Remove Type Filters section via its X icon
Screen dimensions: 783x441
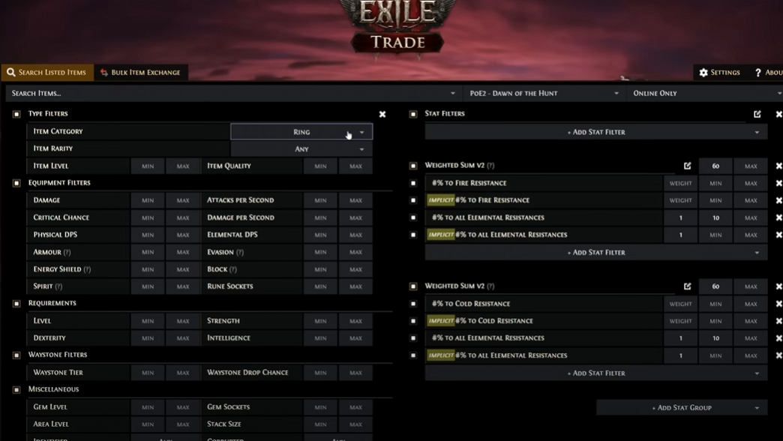point(382,113)
